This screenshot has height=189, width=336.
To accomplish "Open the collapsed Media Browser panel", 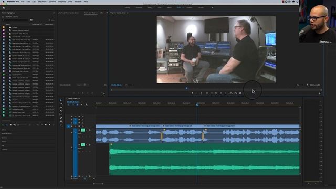I will (6, 134).
